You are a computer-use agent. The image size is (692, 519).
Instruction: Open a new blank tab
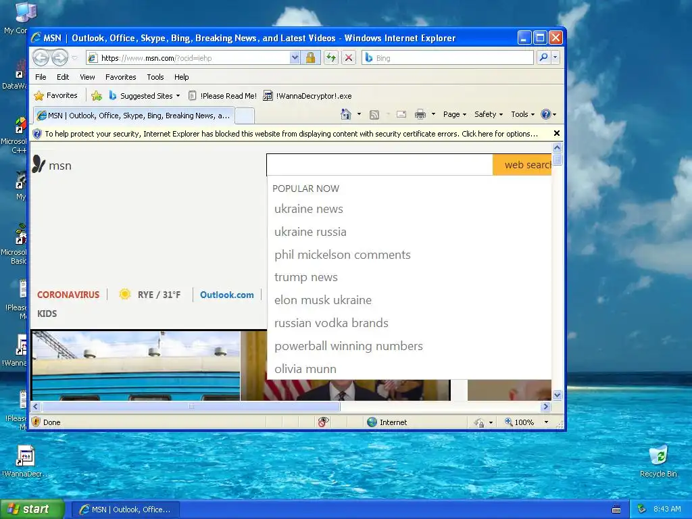244,116
